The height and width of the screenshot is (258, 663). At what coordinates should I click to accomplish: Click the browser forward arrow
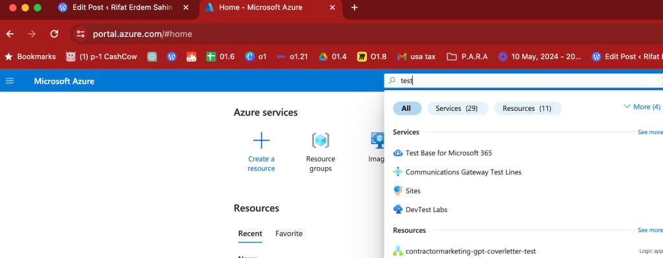32,34
